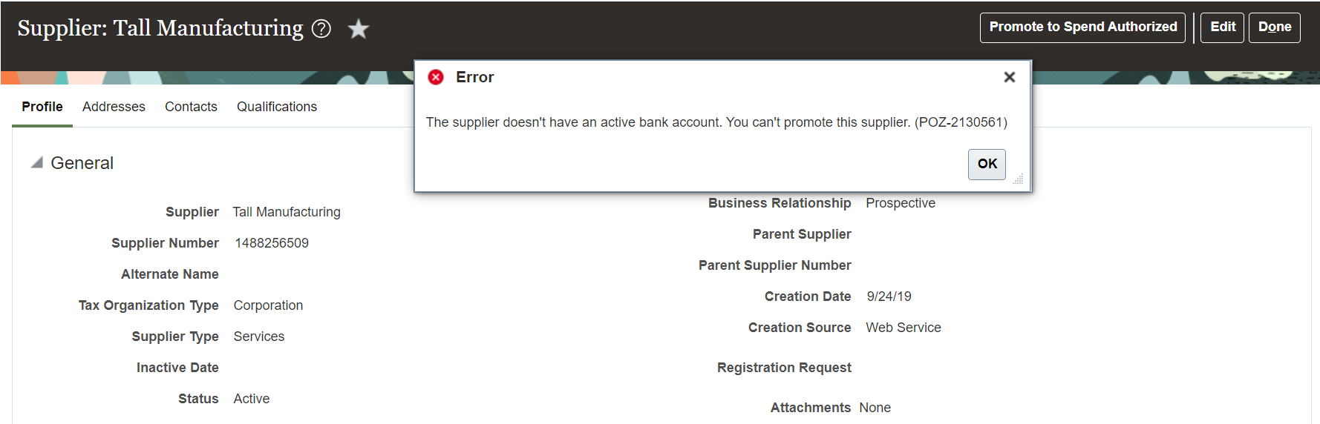
Task: Select the Profile tab
Action: point(42,107)
